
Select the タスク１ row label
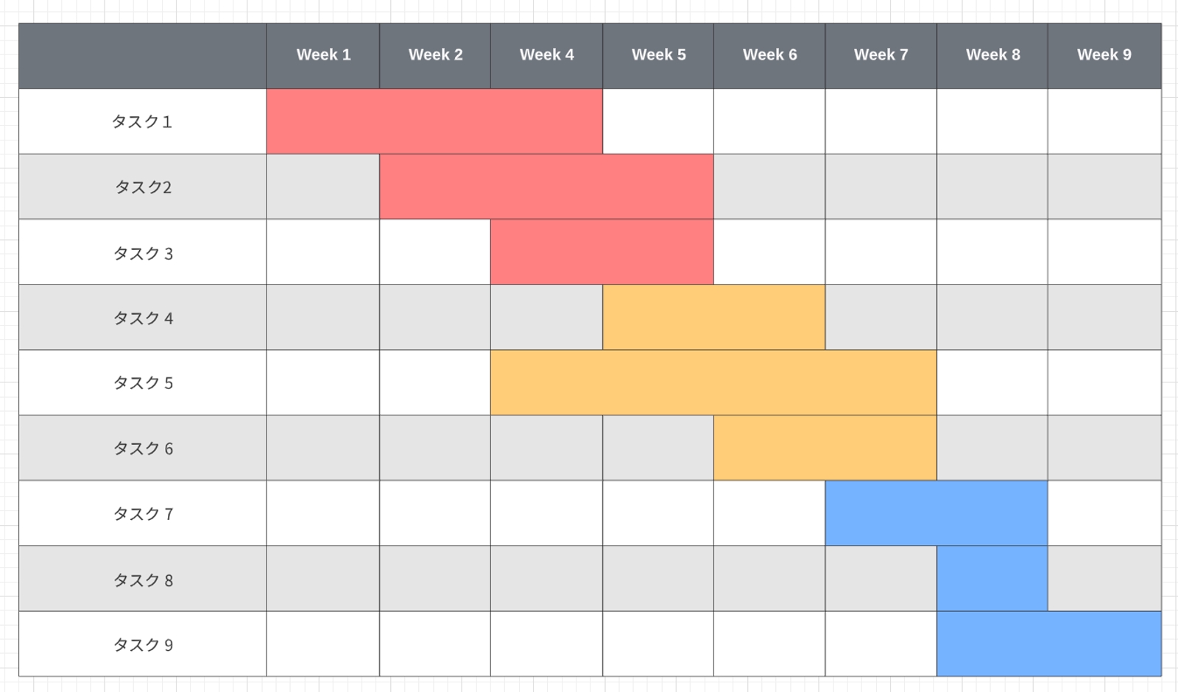143,121
